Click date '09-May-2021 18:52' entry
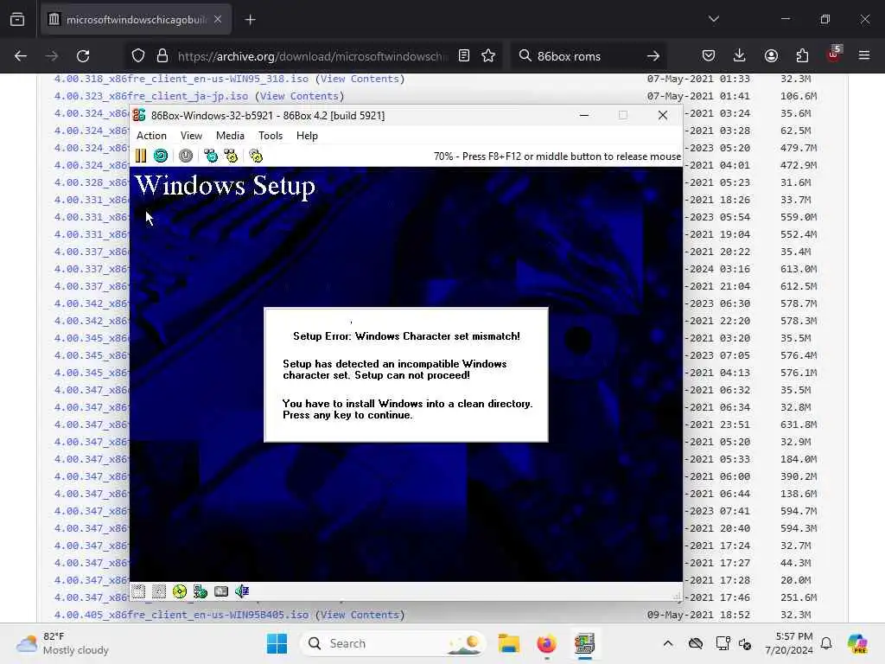Viewport: 885px width, 664px height. coord(698,615)
